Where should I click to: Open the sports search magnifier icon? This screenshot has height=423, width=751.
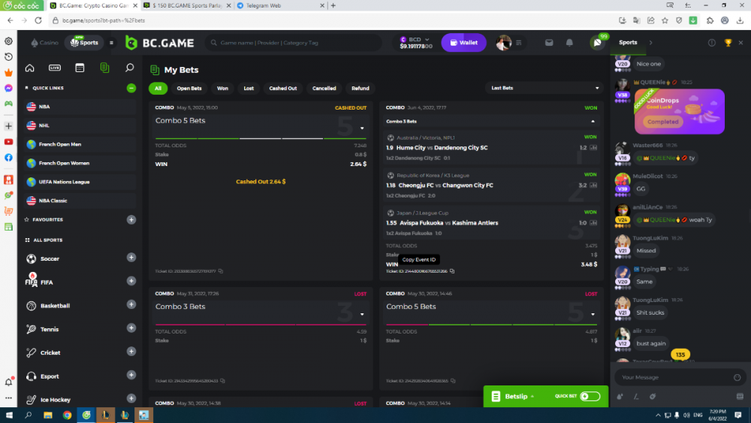click(129, 68)
